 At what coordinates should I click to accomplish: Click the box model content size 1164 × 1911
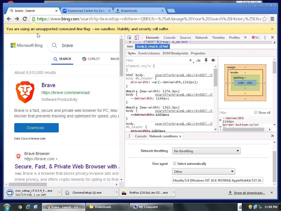tap(245, 83)
